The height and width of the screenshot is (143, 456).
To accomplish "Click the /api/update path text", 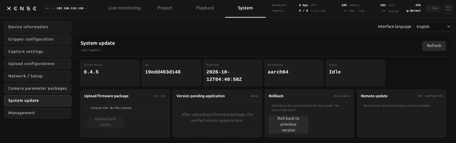I will point(90,50).
